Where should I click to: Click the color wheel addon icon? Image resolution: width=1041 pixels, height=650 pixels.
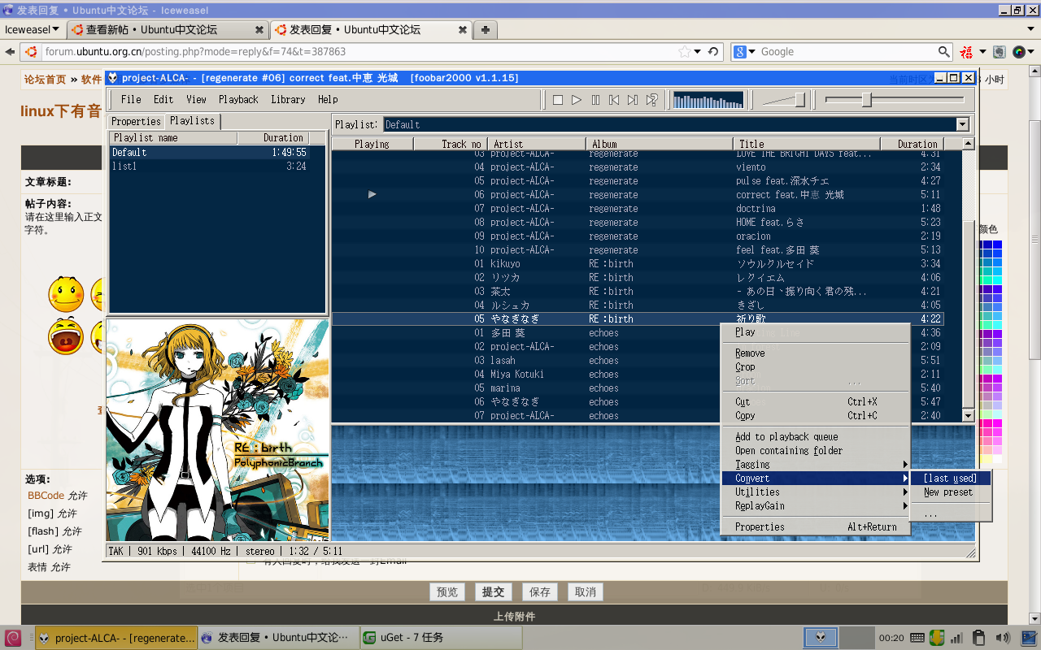(x=1018, y=51)
